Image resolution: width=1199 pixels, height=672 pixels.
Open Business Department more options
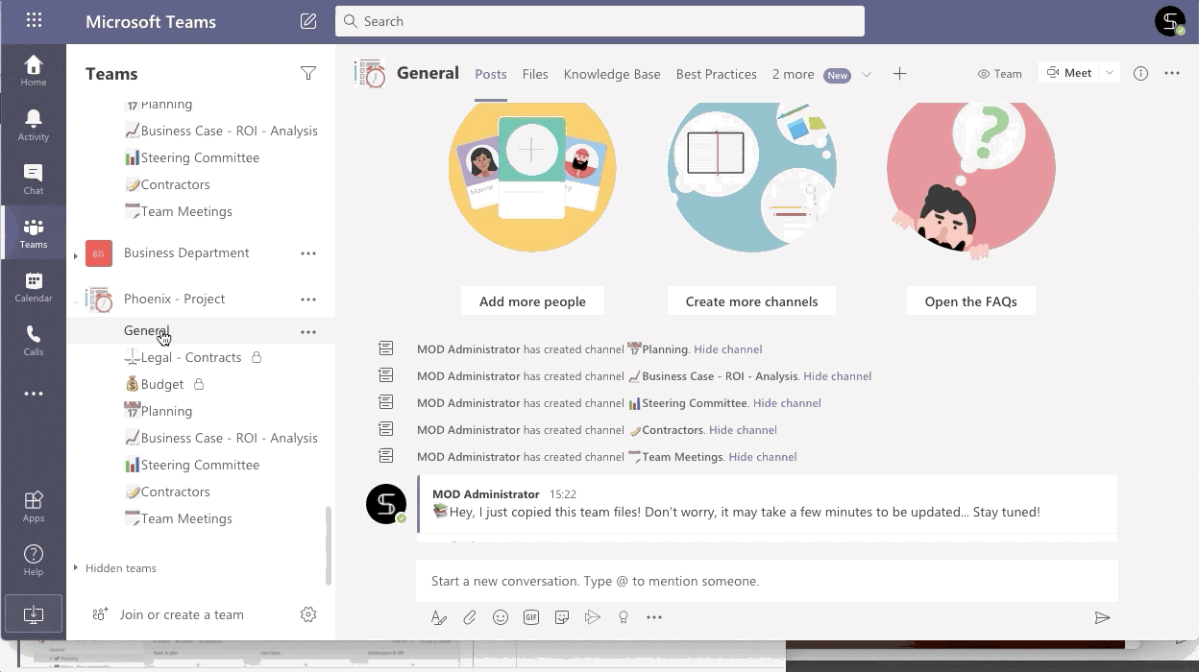(308, 253)
